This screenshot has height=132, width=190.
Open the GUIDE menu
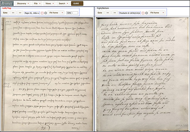click(77, 4)
